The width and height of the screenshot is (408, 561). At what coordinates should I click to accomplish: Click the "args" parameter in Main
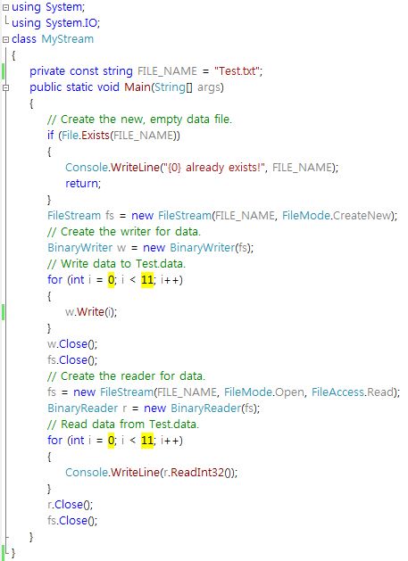click(209, 87)
